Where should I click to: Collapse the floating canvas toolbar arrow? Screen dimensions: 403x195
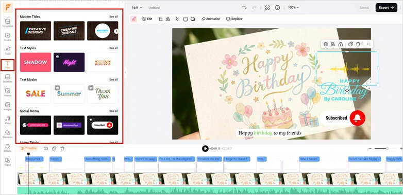click(x=368, y=44)
